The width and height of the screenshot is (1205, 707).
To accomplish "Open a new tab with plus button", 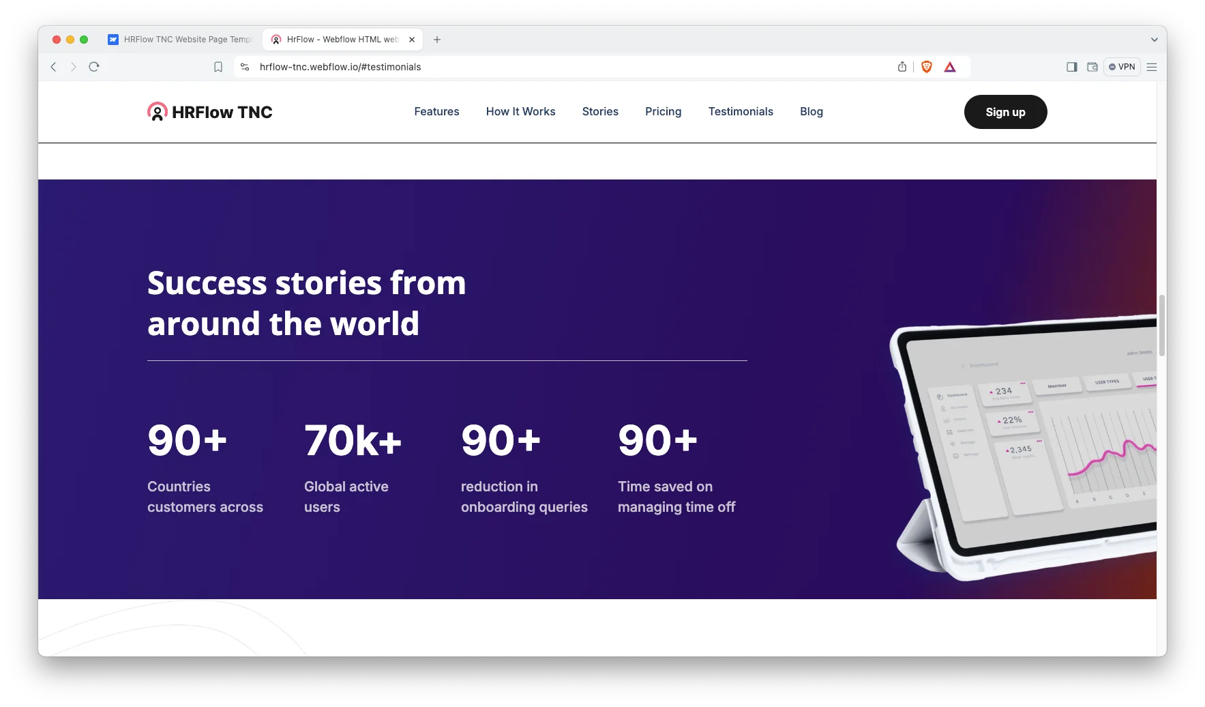I will 437,40.
